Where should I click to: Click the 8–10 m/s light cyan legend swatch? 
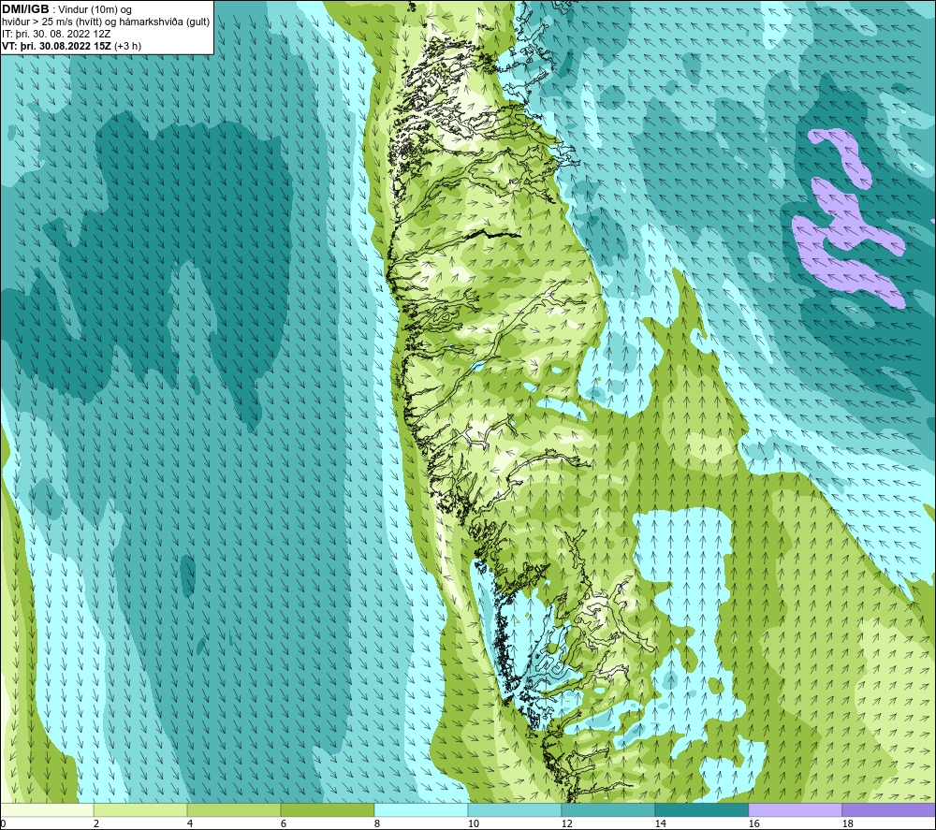[x=421, y=809]
